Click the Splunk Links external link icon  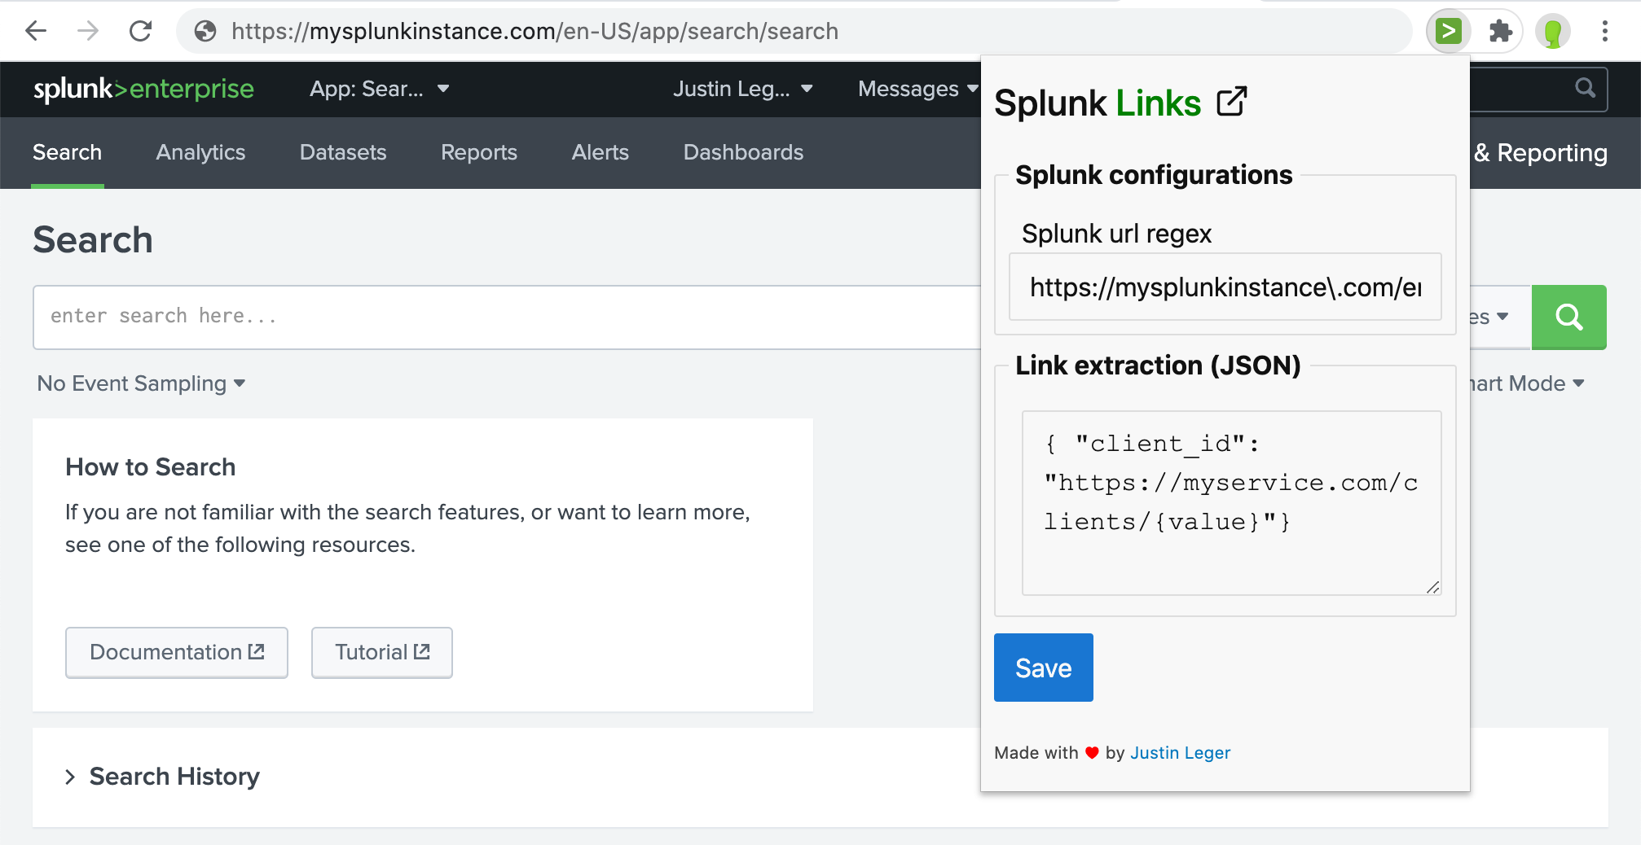(1231, 101)
